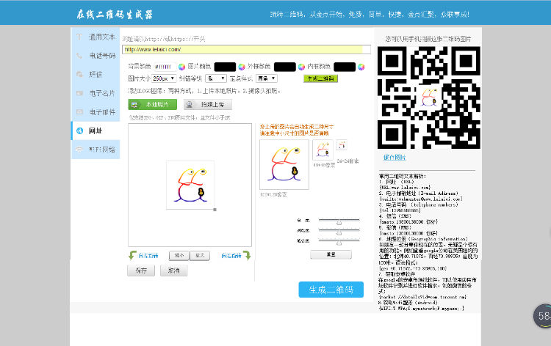
Task: Click the small green 生成二维码 button
Action: click(320, 78)
